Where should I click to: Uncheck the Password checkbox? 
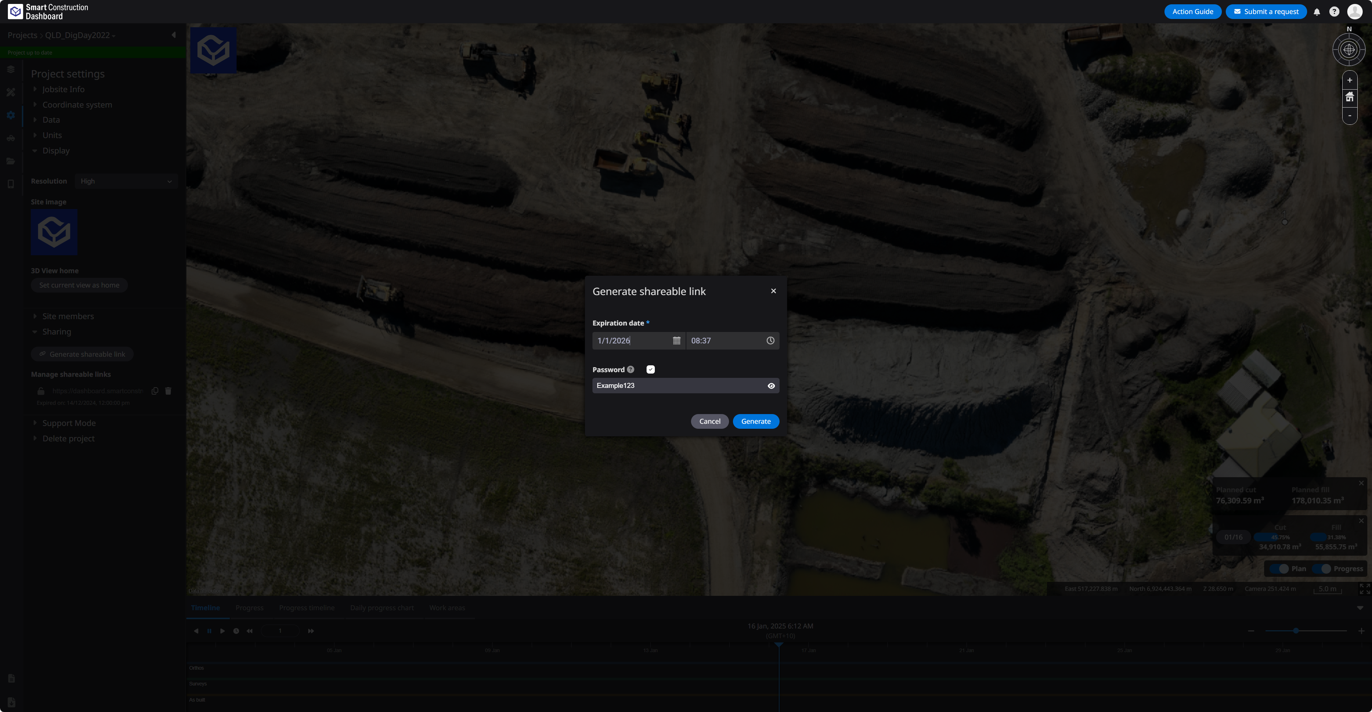pos(650,369)
